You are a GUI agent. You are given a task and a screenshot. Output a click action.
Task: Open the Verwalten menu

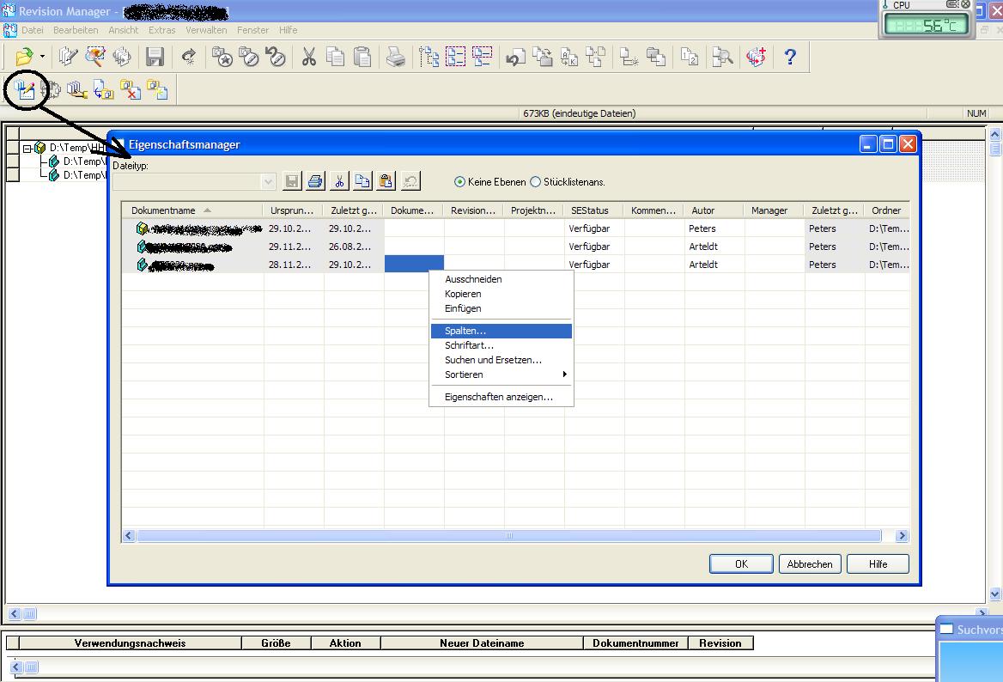pyautogui.click(x=206, y=30)
